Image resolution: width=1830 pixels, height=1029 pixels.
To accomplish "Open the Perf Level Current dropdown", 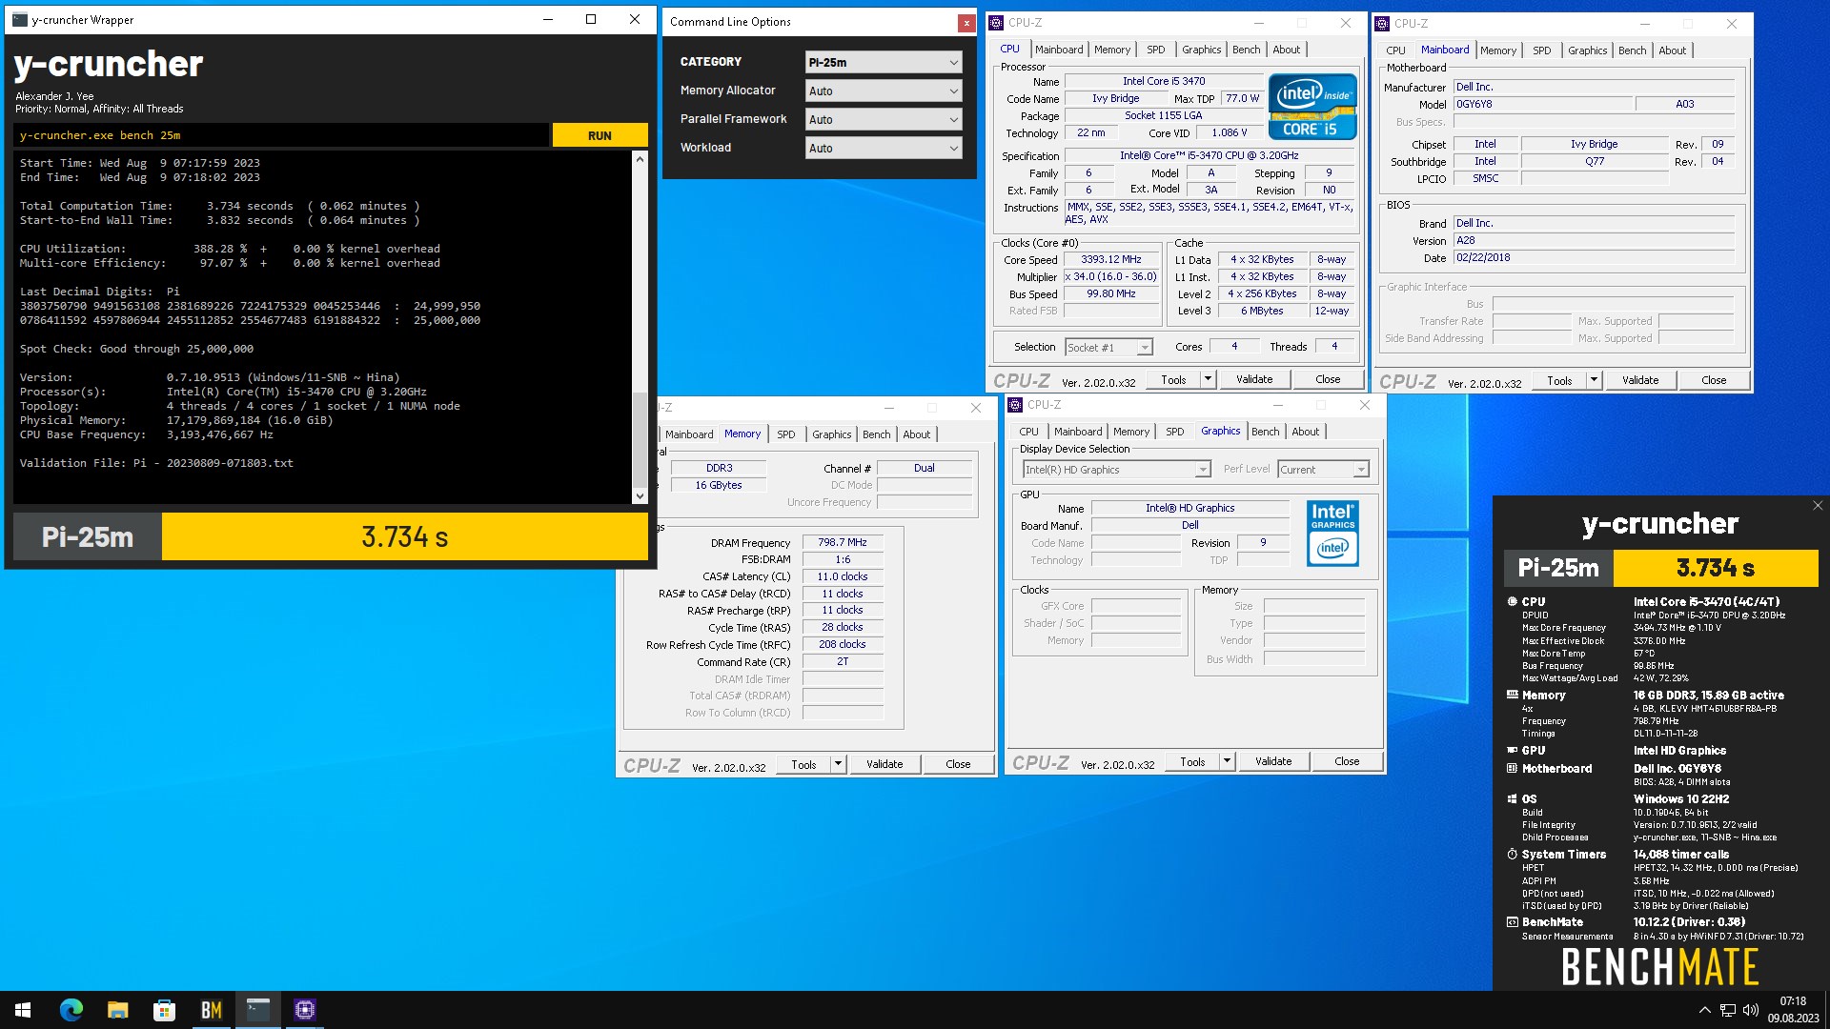I will 1323,470.
